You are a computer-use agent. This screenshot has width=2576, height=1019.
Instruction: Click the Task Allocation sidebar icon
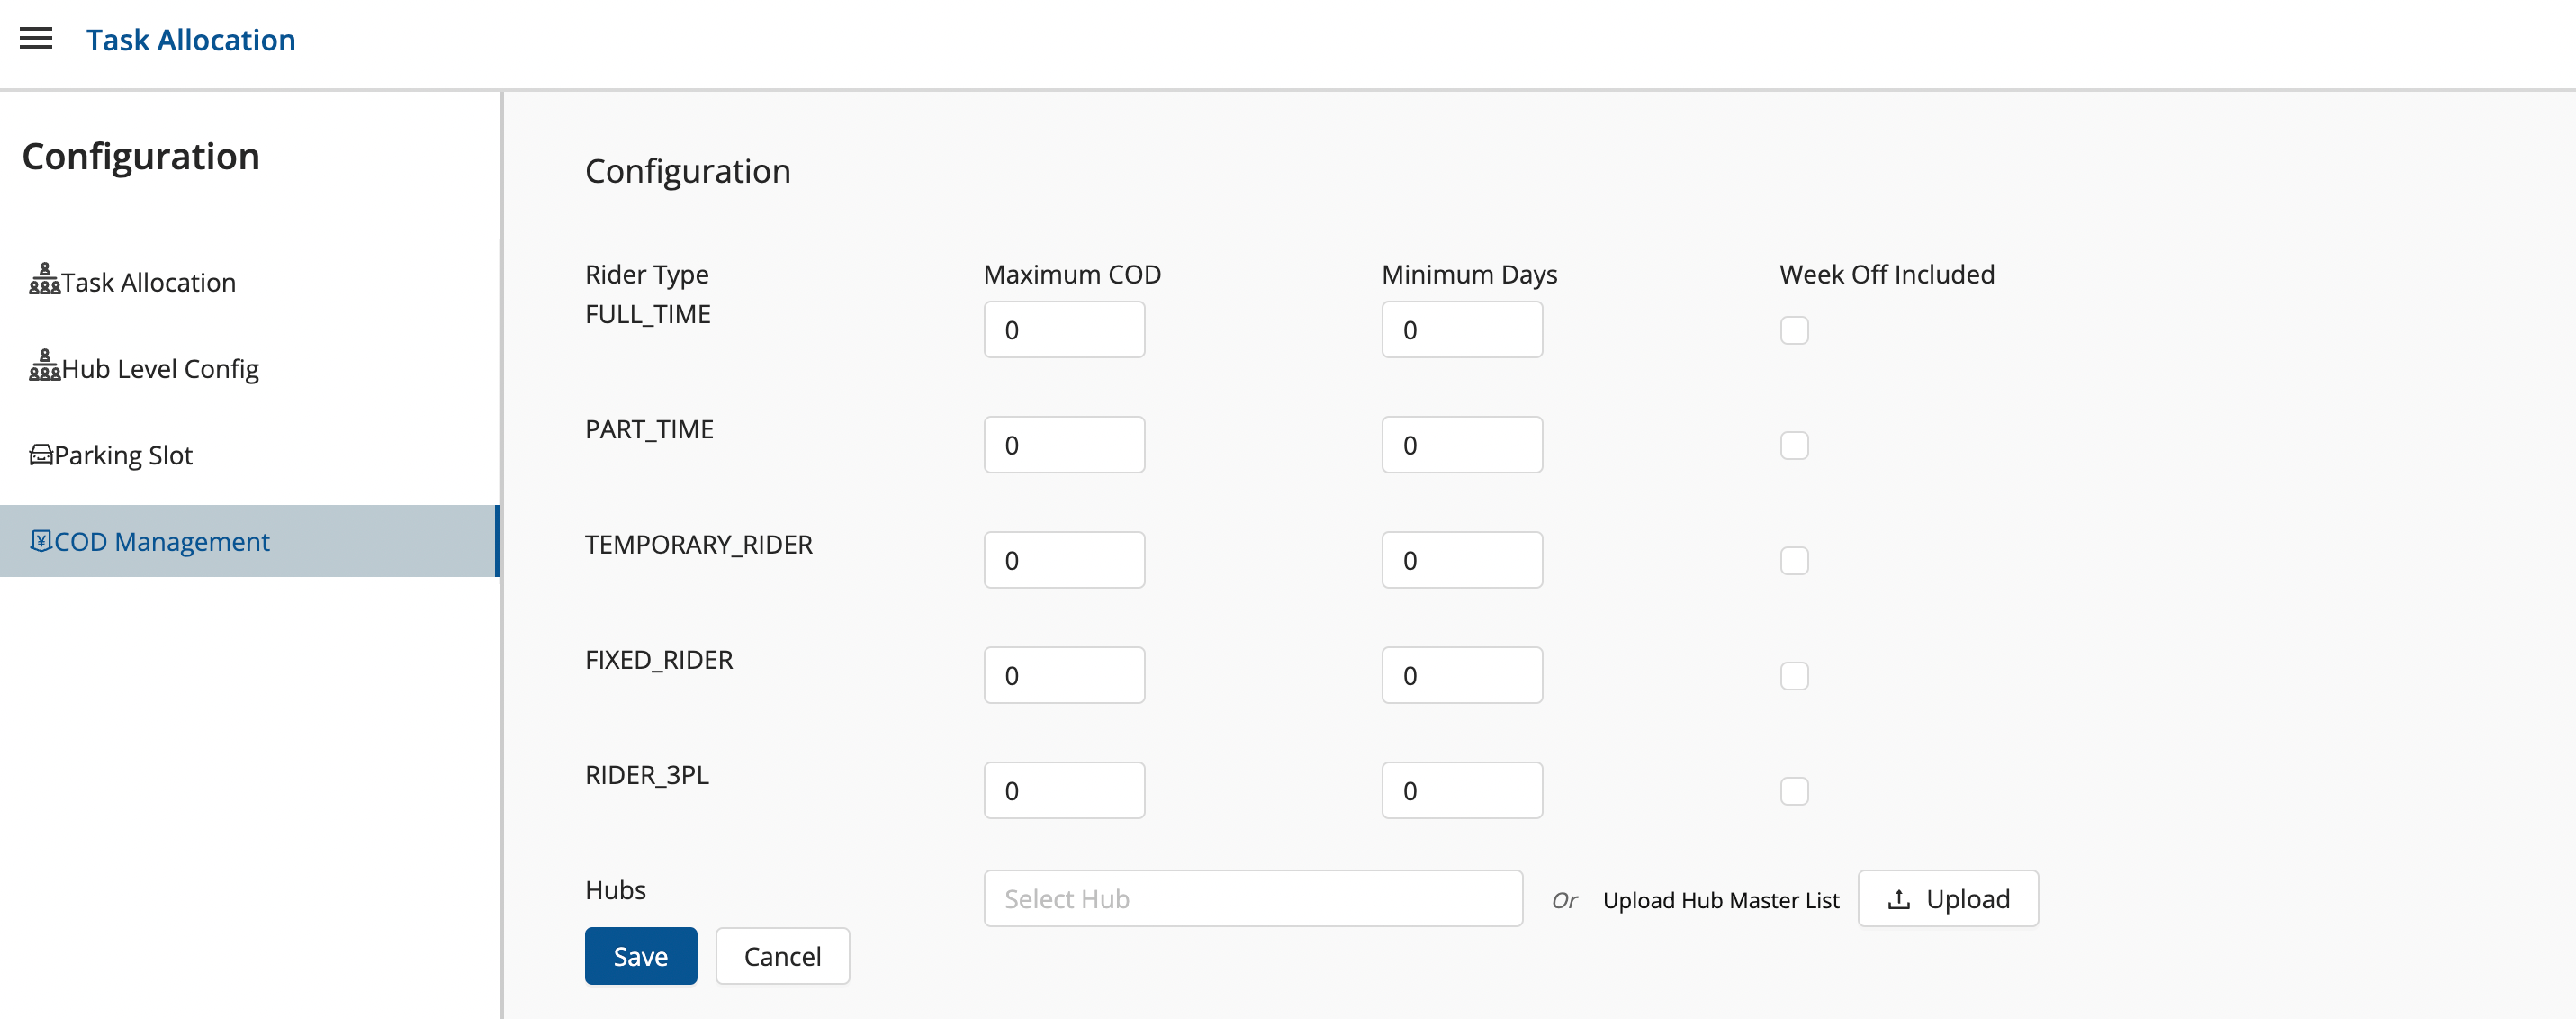pos(44,280)
